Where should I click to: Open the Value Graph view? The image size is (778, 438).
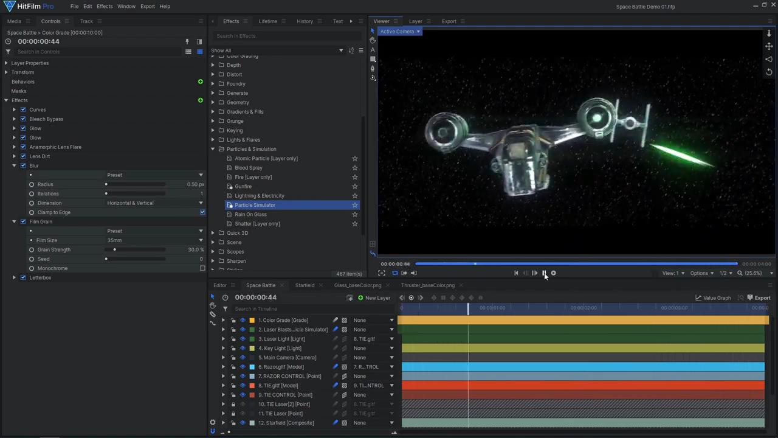coord(714,298)
